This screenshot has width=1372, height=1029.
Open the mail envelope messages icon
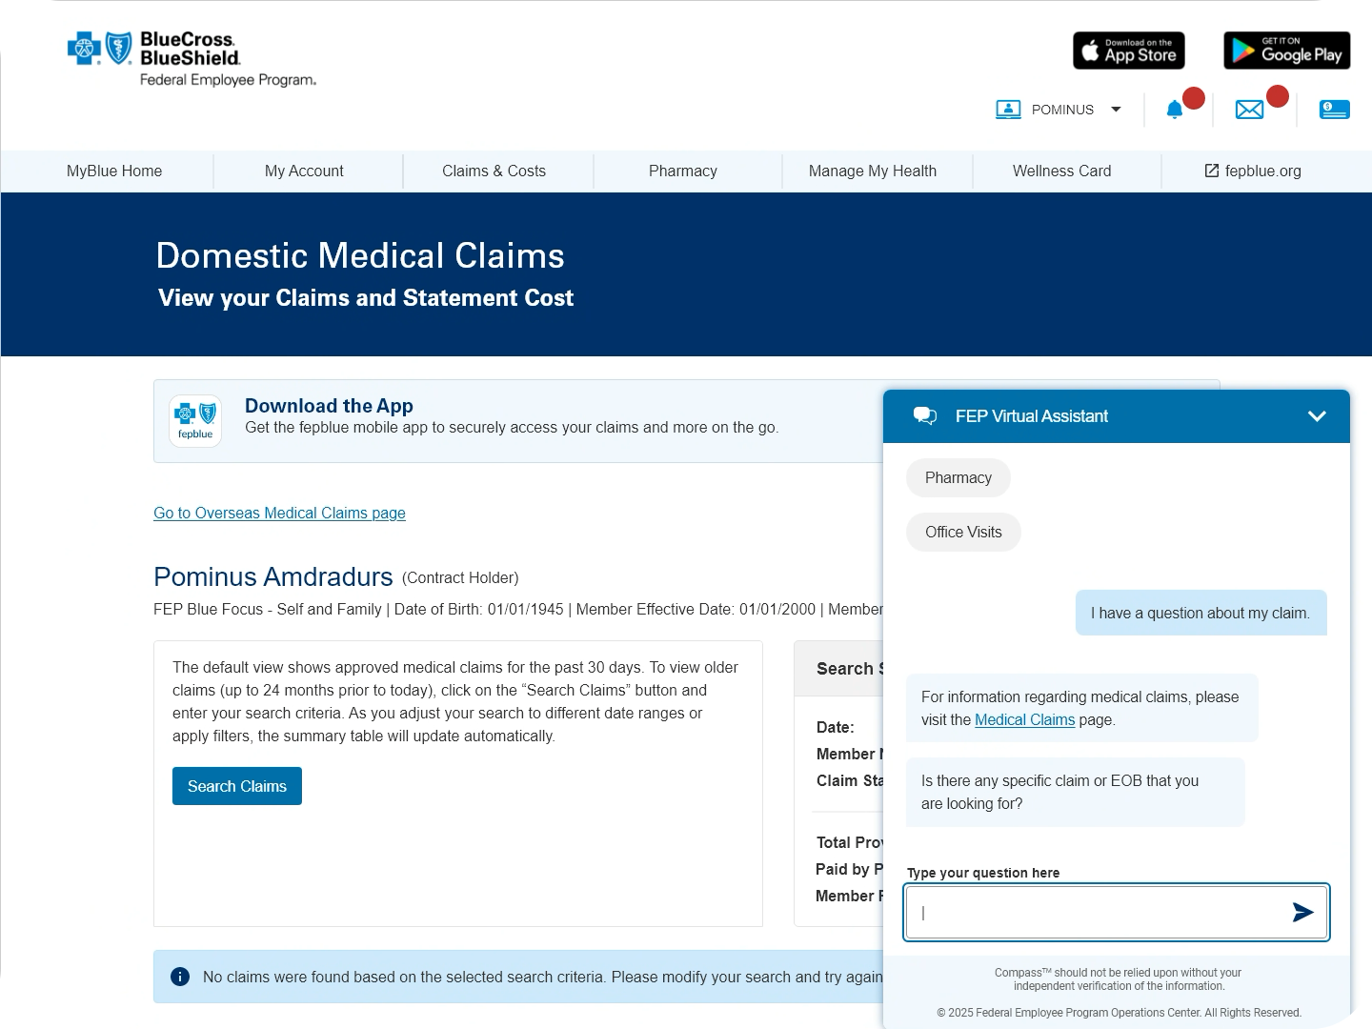1249,110
